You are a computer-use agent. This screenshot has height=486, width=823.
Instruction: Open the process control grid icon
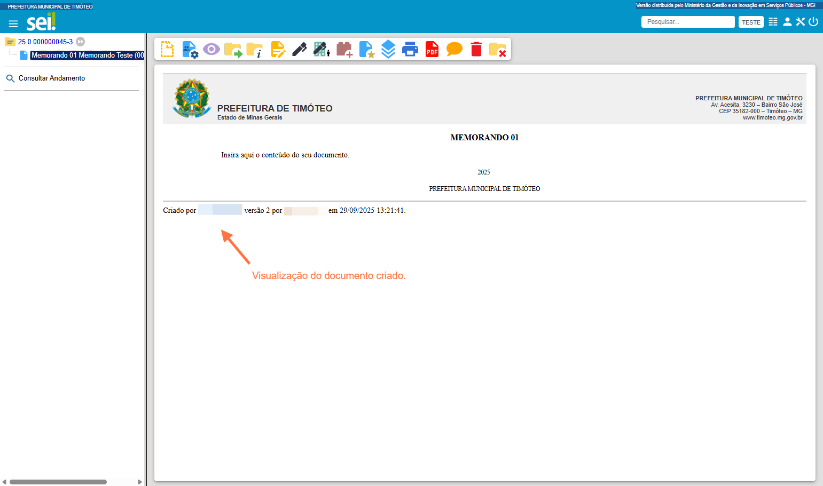[773, 22]
